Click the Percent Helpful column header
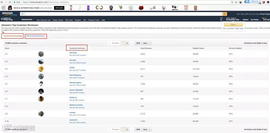 click(x=235, y=48)
